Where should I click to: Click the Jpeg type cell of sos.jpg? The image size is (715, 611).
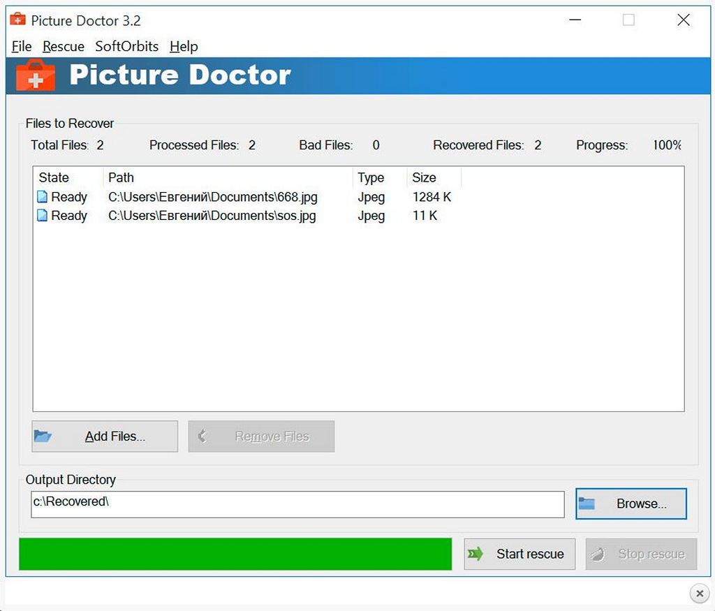click(x=371, y=216)
